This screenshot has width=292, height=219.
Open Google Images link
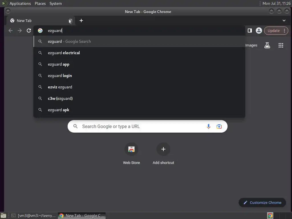click(x=251, y=45)
